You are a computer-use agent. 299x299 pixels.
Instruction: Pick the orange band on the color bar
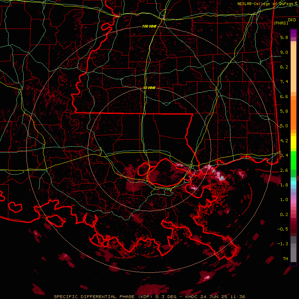pos(293,113)
